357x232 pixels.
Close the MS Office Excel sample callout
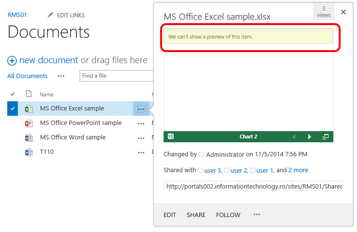coord(343,12)
